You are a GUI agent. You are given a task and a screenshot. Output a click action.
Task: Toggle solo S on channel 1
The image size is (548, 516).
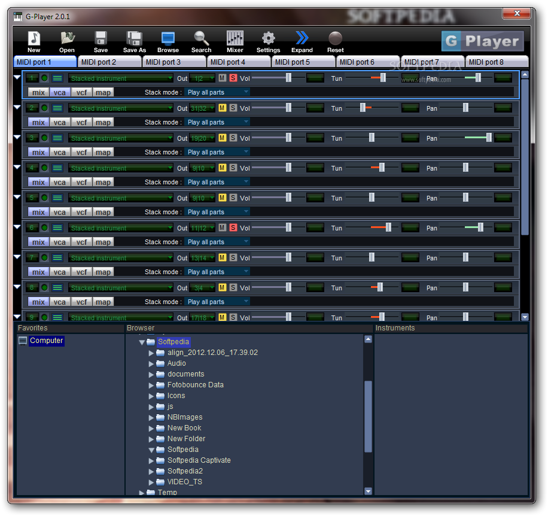click(x=233, y=78)
